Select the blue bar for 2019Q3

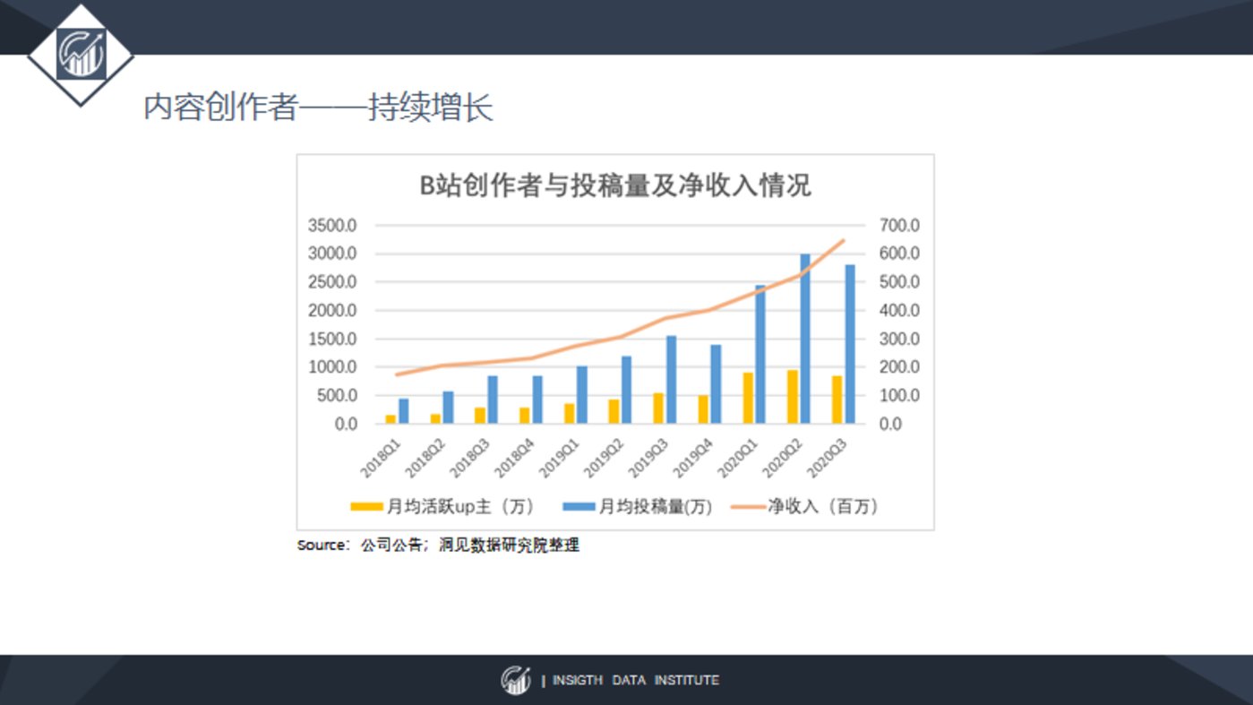point(671,380)
